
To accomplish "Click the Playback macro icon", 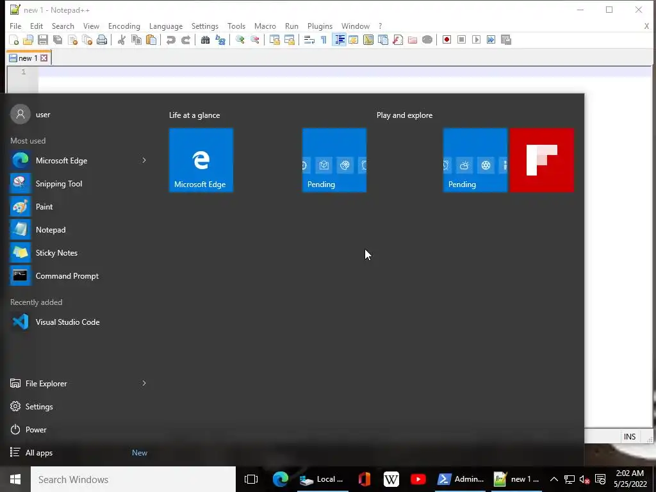I will [x=476, y=40].
